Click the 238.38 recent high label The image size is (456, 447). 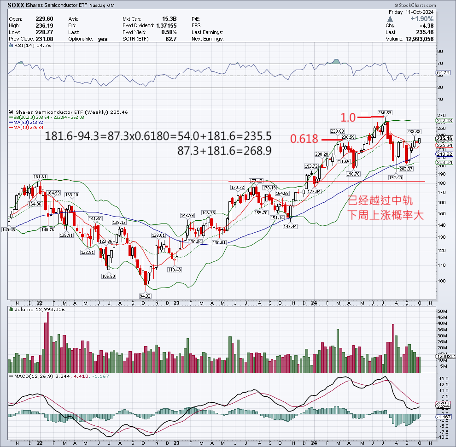coord(414,132)
